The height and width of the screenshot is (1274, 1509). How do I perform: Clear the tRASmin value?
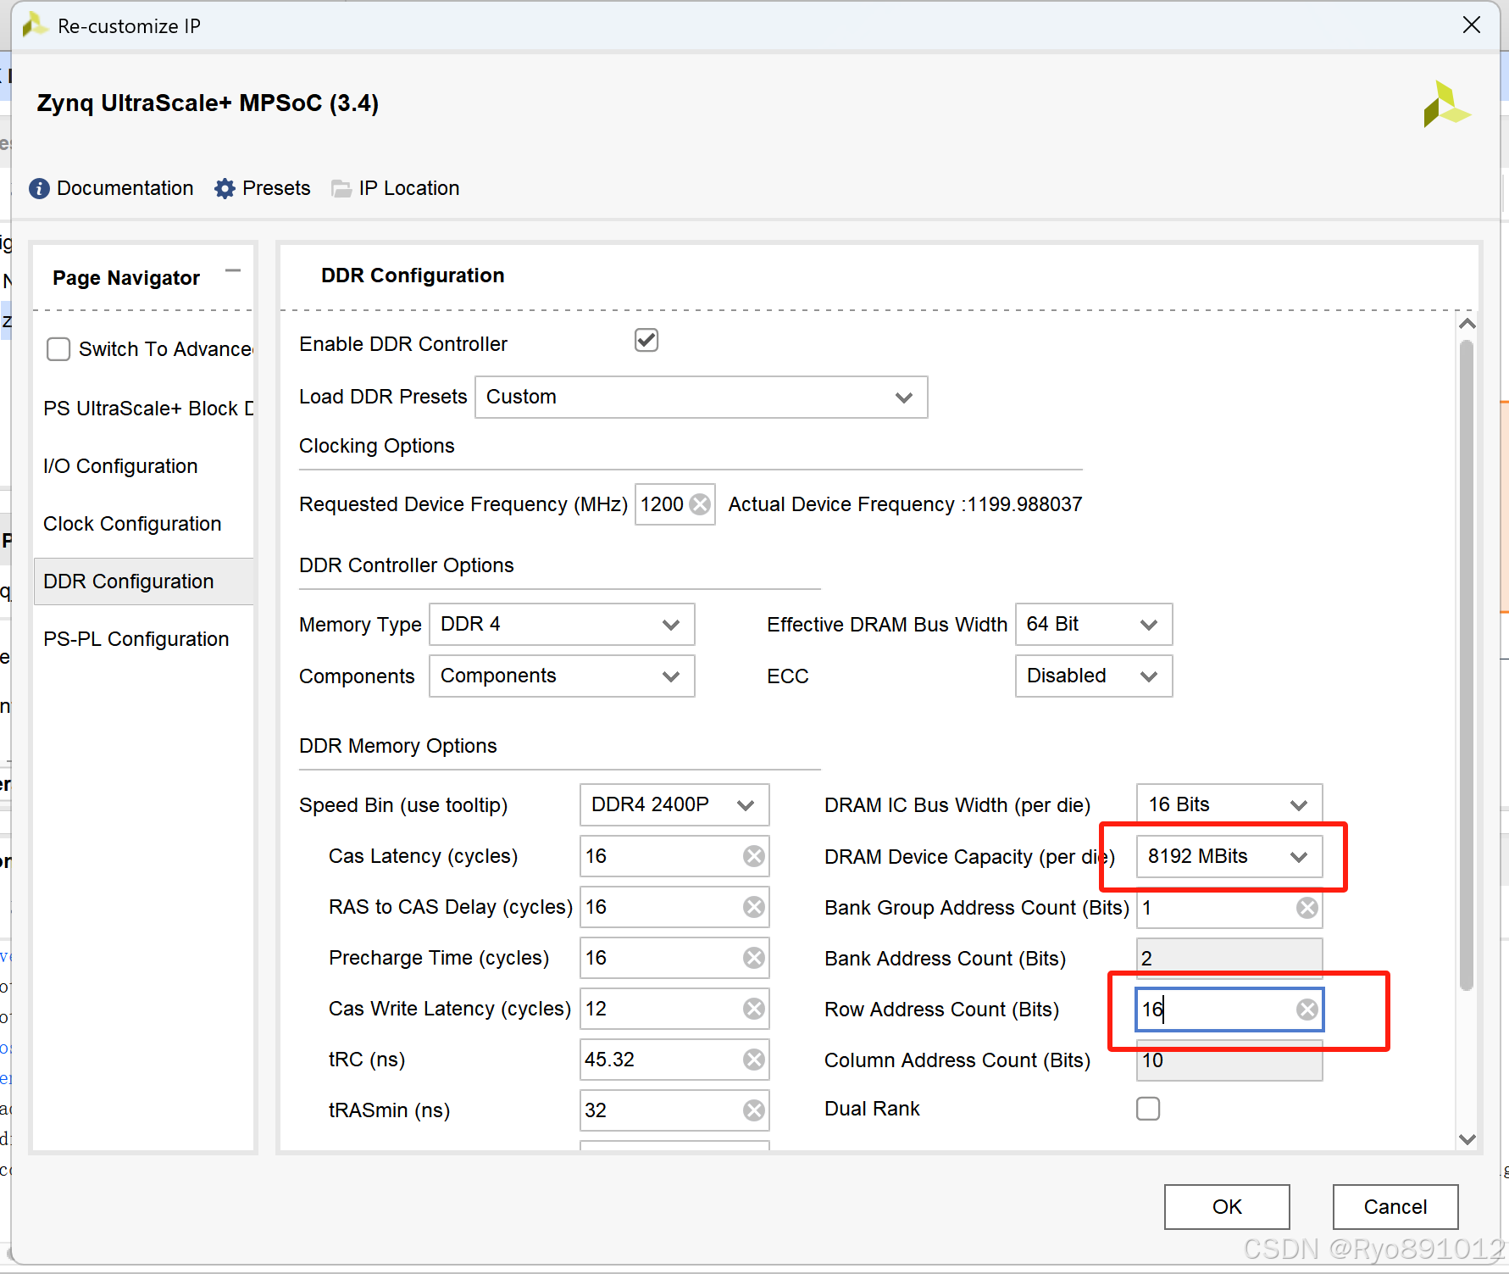pos(754,1110)
